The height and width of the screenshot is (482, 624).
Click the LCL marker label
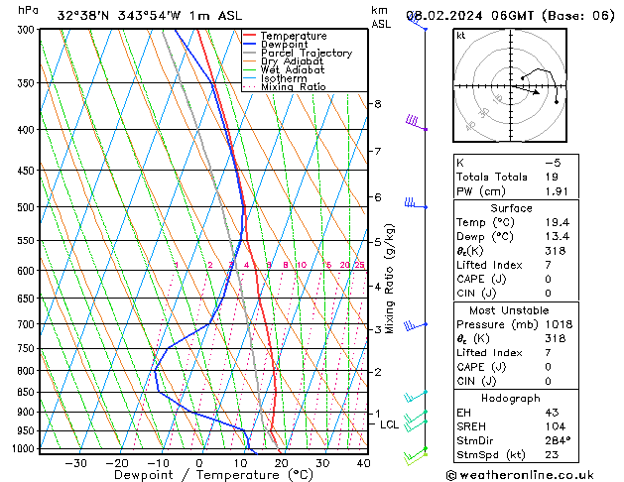pos(390,424)
